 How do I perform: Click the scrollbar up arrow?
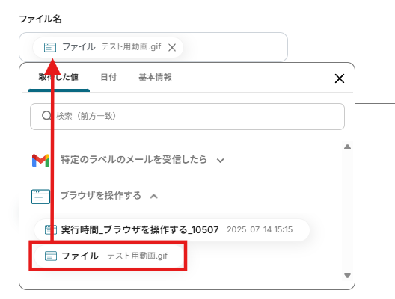click(347, 147)
